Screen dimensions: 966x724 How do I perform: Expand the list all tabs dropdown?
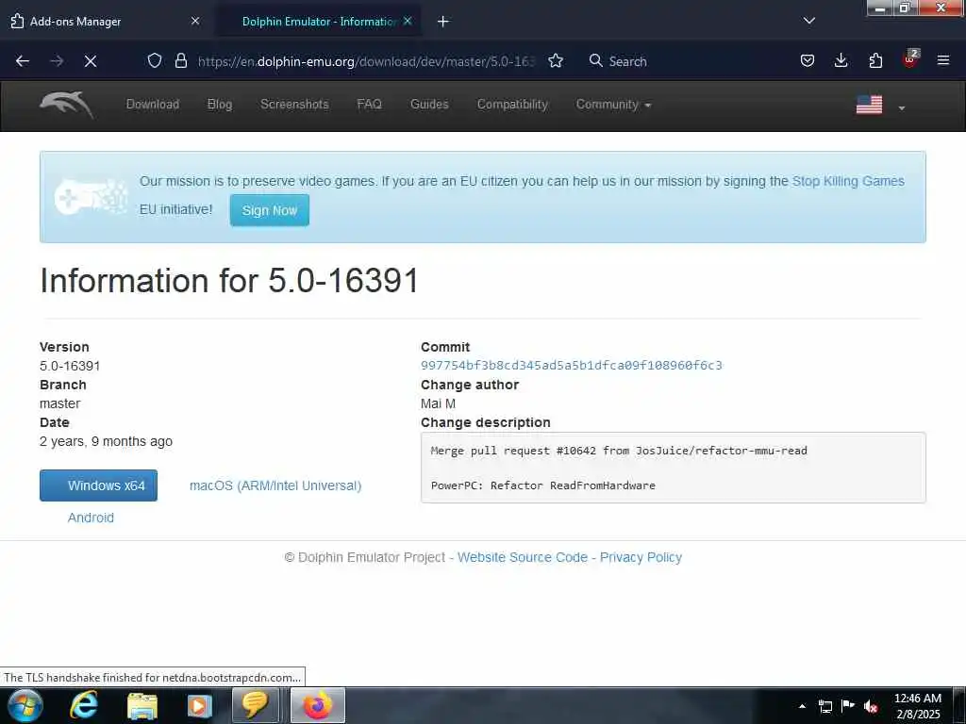point(808,21)
